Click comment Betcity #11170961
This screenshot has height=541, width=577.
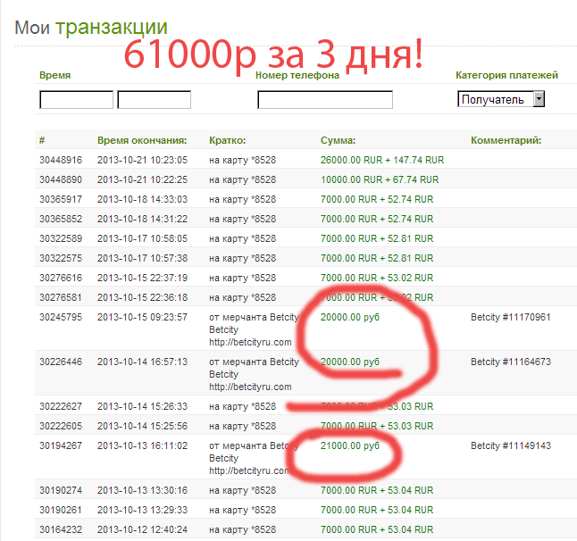[510, 317]
